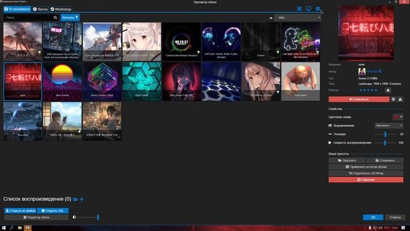The image size is (410, 231).
Task: Click the author avatar image
Action: [x=362, y=71]
